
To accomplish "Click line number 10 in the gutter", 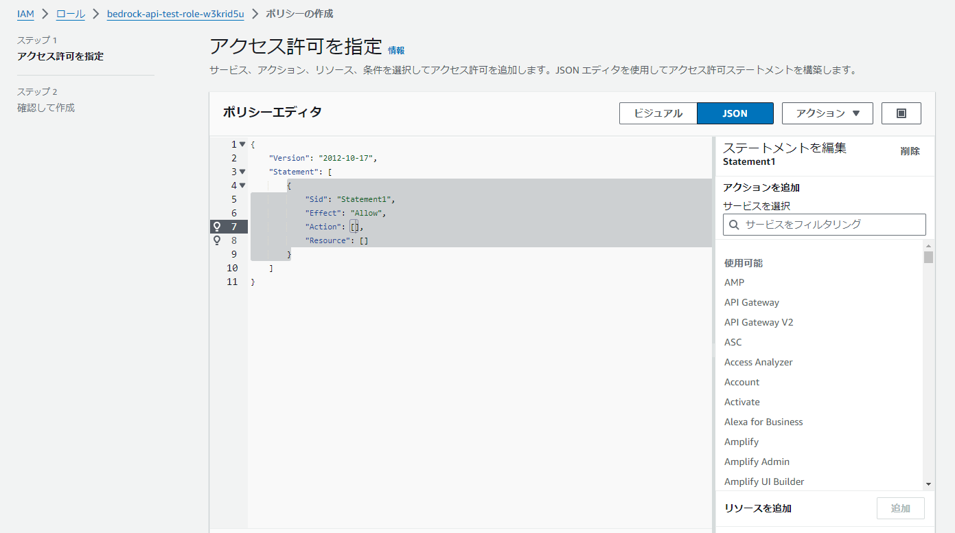I will point(232,268).
